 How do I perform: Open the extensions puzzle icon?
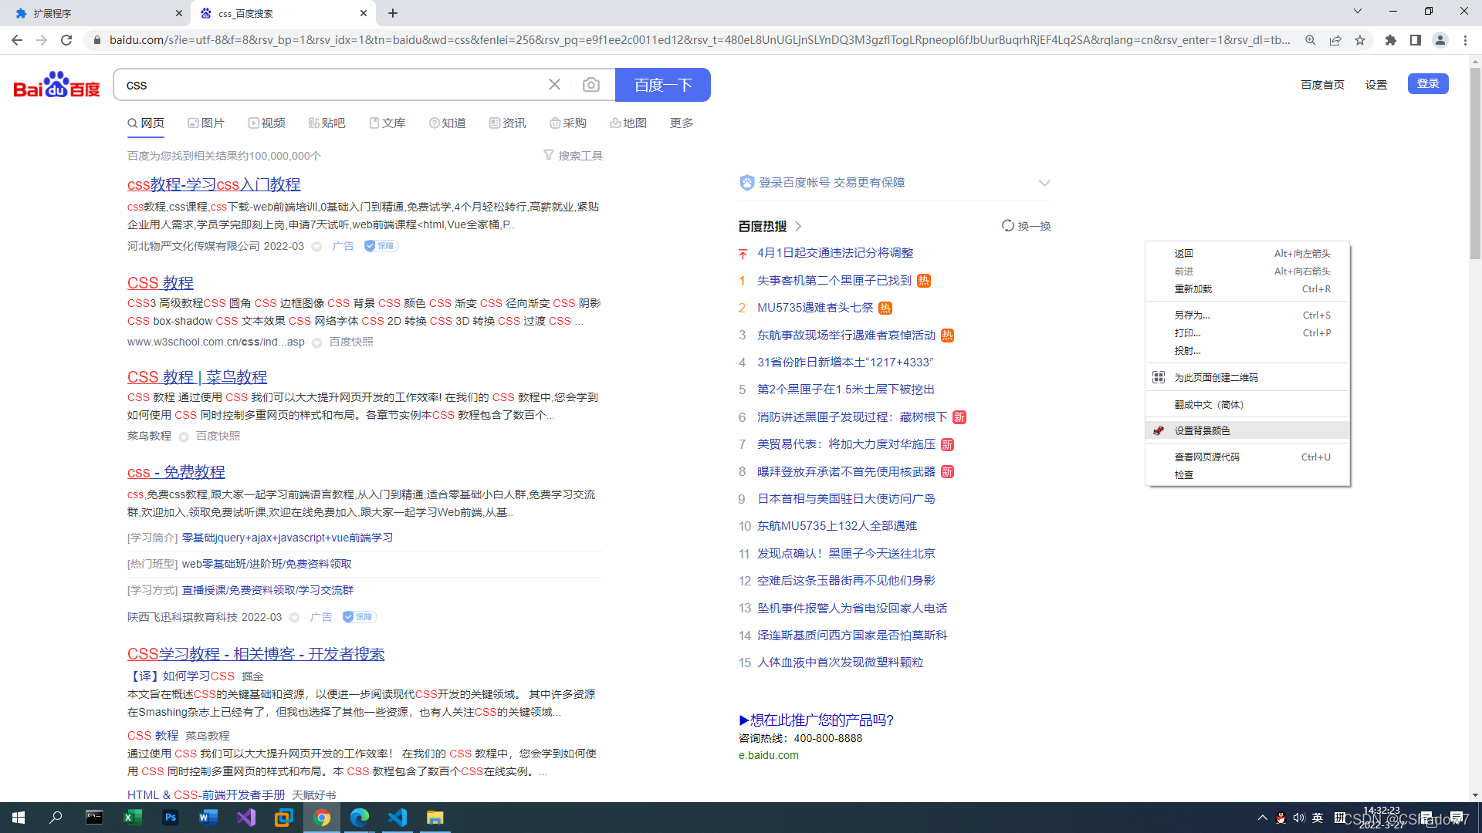point(1391,40)
